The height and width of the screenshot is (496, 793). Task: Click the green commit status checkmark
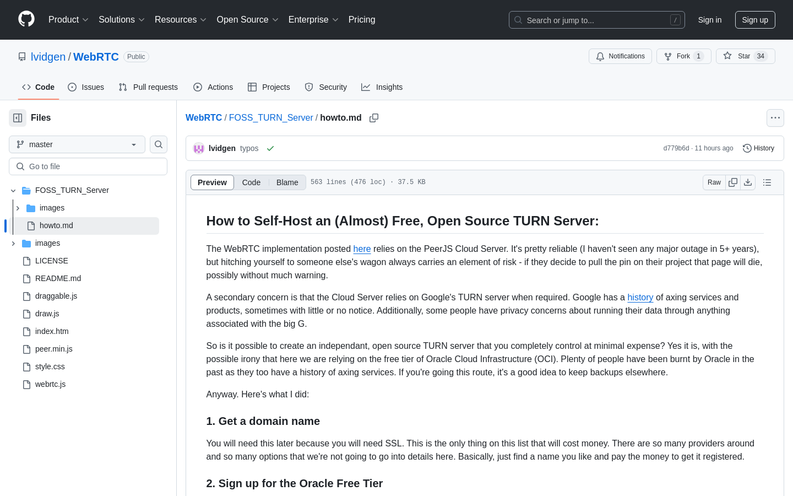pos(270,149)
